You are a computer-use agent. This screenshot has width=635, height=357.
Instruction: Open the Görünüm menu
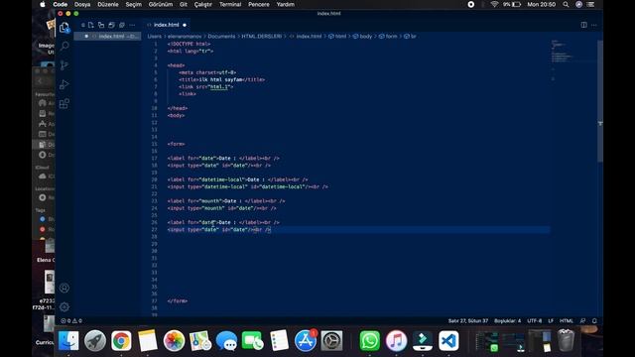161,4
